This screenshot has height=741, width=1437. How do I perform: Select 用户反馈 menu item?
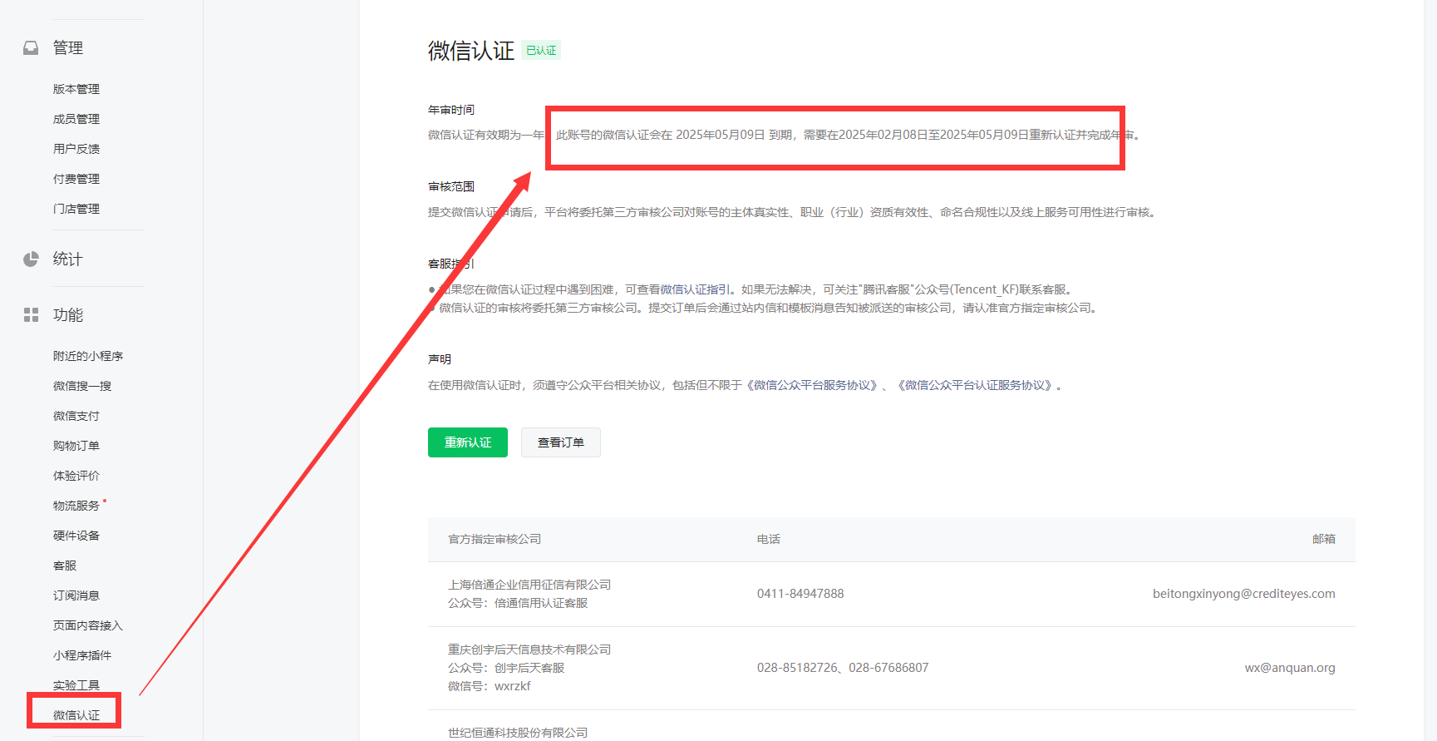[76, 149]
